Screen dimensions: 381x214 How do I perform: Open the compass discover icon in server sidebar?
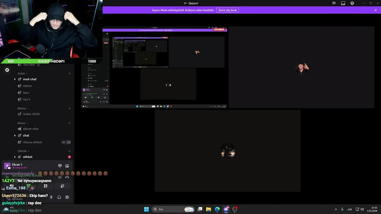[x=7, y=70]
